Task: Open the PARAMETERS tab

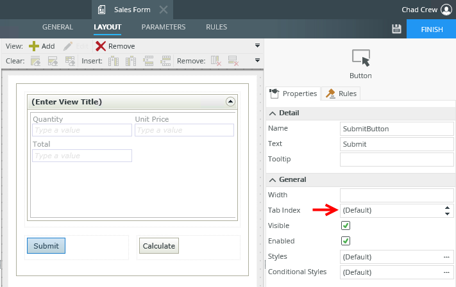Action: coord(164,28)
